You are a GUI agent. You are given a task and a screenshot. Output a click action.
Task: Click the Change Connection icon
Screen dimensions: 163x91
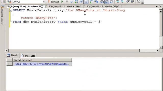click(x=9, y=2)
